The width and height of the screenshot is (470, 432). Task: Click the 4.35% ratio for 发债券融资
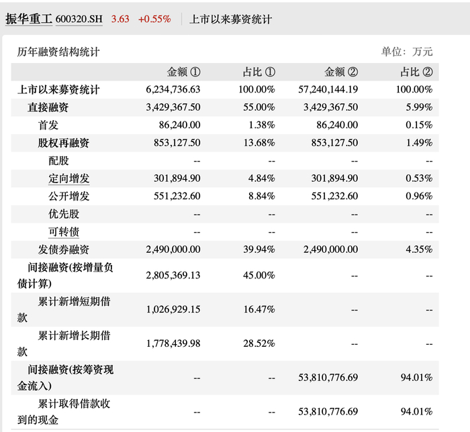[419, 250]
